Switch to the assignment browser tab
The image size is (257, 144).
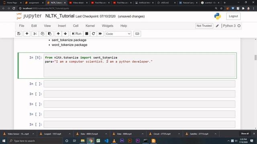[34, 3]
